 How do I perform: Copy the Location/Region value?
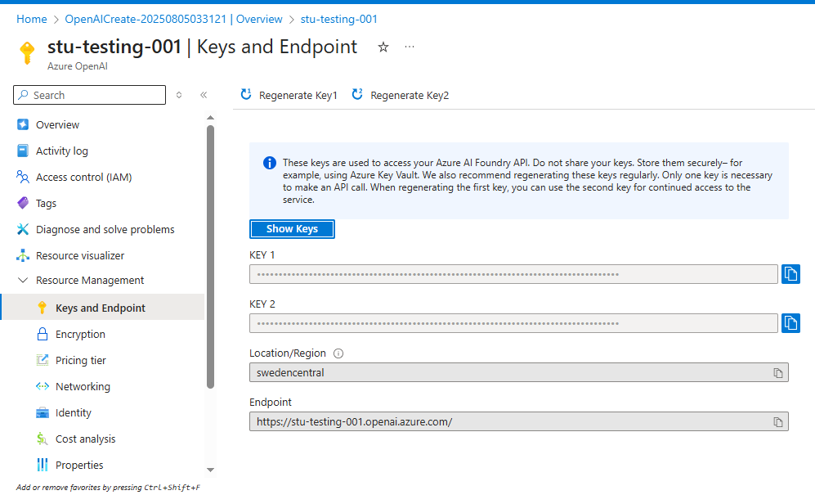(778, 372)
